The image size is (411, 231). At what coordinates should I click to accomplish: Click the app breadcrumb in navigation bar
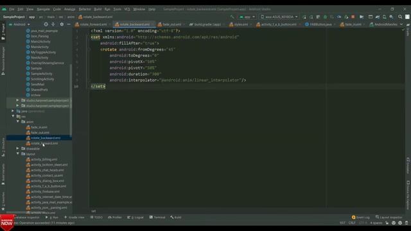[x=31, y=17]
